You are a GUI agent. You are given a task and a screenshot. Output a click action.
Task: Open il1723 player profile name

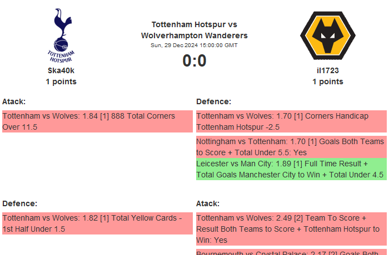(x=328, y=70)
